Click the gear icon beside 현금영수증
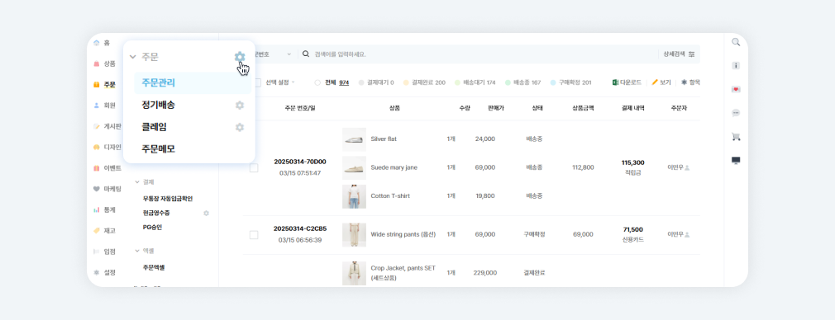Image resolution: width=835 pixels, height=320 pixels. (206, 213)
